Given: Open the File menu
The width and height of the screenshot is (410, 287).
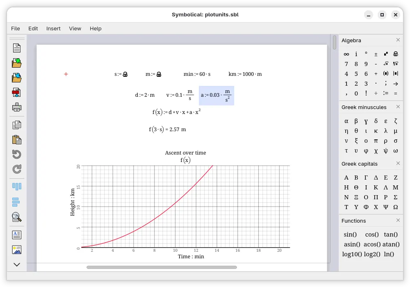Looking at the screenshot, I should pos(16,28).
